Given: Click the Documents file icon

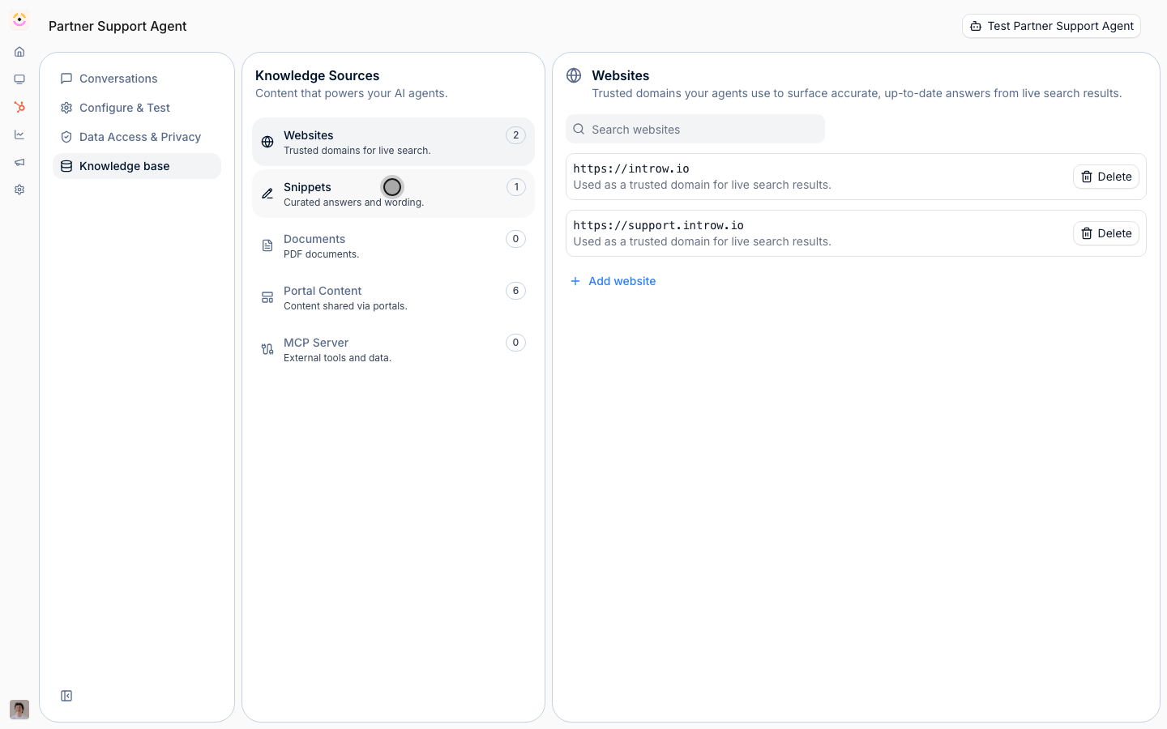Looking at the screenshot, I should point(267,245).
